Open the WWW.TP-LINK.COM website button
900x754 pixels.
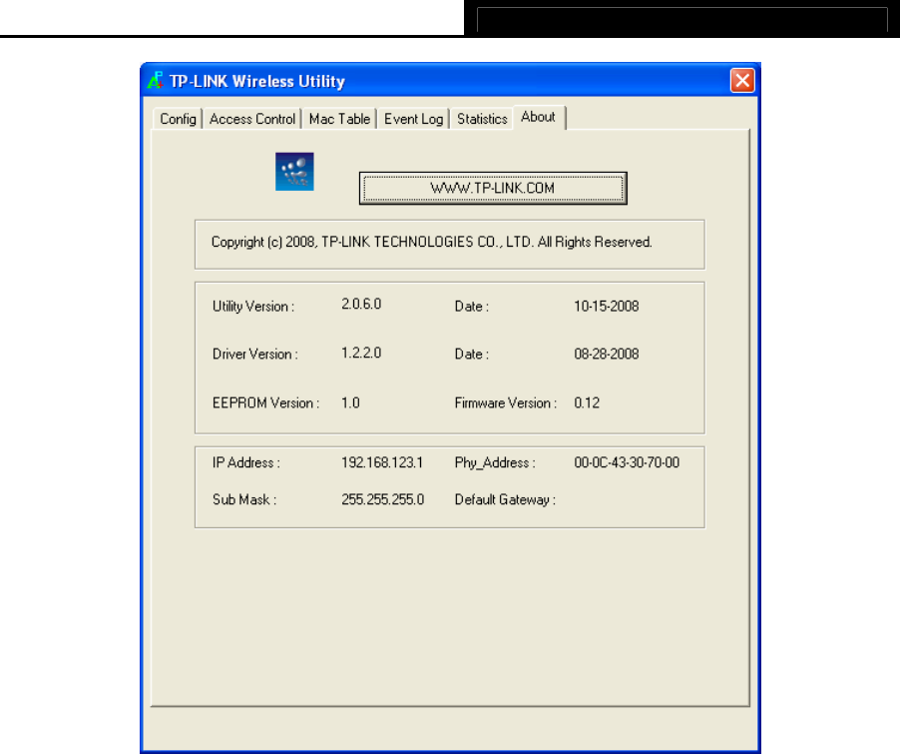pos(493,188)
